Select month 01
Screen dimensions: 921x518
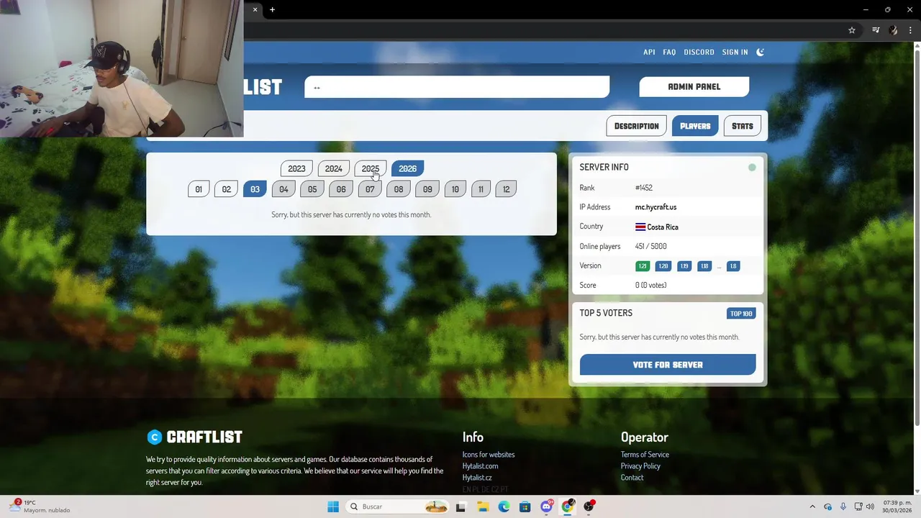[199, 189]
